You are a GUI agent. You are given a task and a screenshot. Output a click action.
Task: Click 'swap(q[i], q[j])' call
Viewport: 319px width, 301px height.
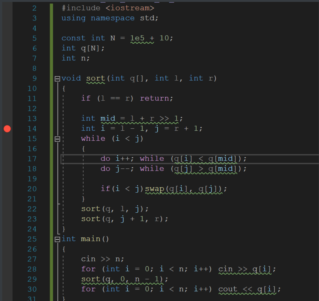tap(184, 189)
